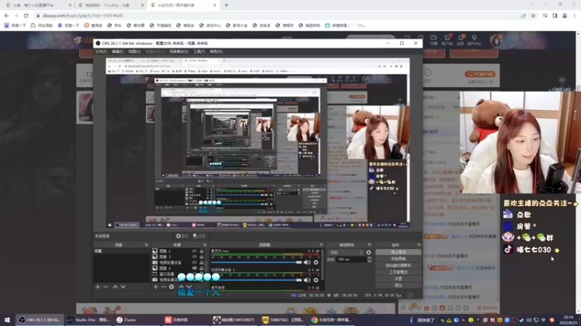This screenshot has height=326, width=581.
Task: Toggle visibility eye of 图像 4 source
Action: [195, 268]
